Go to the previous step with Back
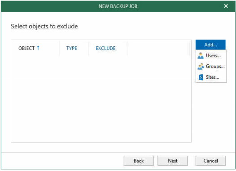Viewport: 236px width, 171px height. [139, 161]
